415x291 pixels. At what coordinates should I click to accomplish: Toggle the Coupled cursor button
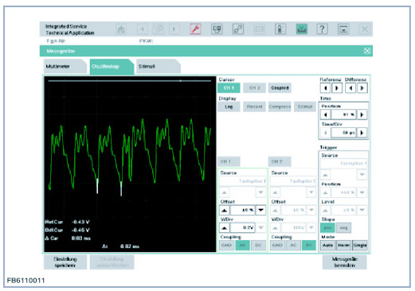coord(280,87)
